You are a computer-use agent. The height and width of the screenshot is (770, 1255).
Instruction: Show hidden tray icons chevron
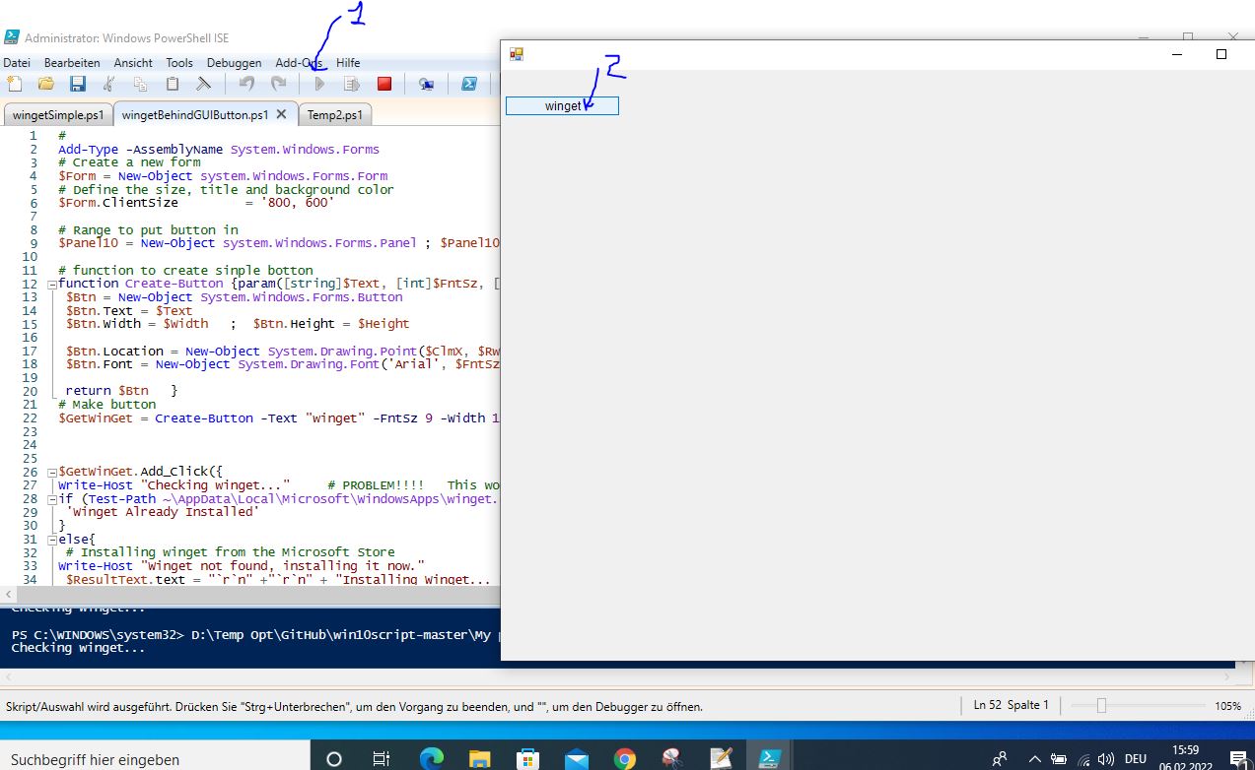[1034, 759]
